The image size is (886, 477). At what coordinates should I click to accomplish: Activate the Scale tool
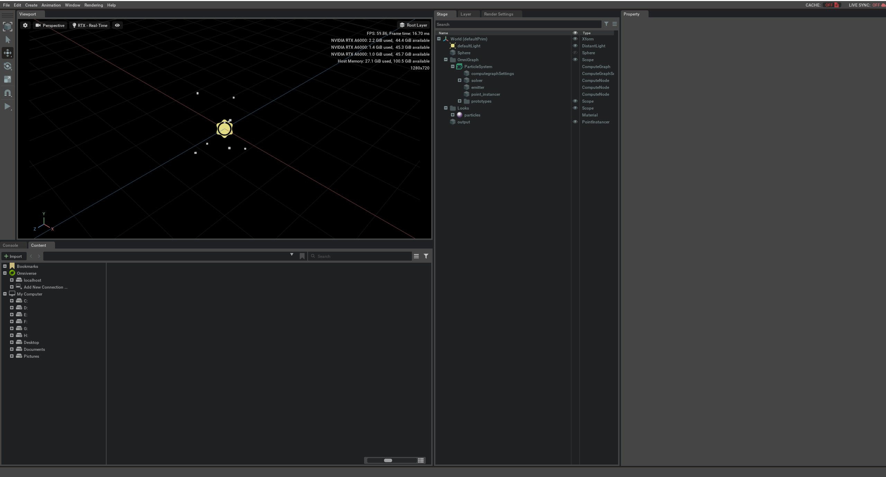pos(8,79)
